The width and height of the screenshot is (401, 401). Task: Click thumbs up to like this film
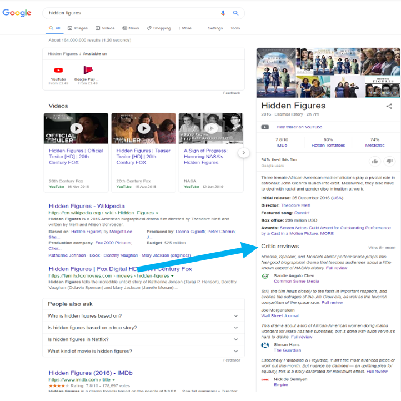click(x=375, y=161)
